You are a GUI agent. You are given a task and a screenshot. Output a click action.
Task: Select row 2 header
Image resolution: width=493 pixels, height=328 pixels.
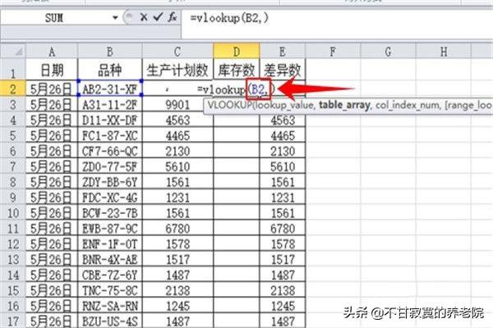(x=12, y=88)
